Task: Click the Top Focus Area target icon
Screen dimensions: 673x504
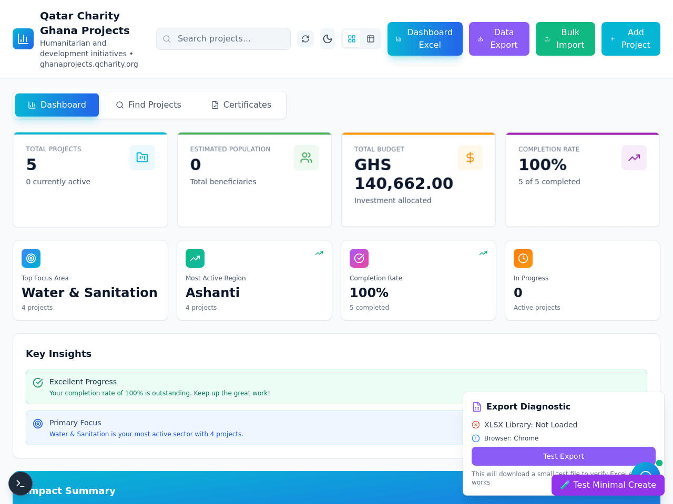Action: (31, 258)
